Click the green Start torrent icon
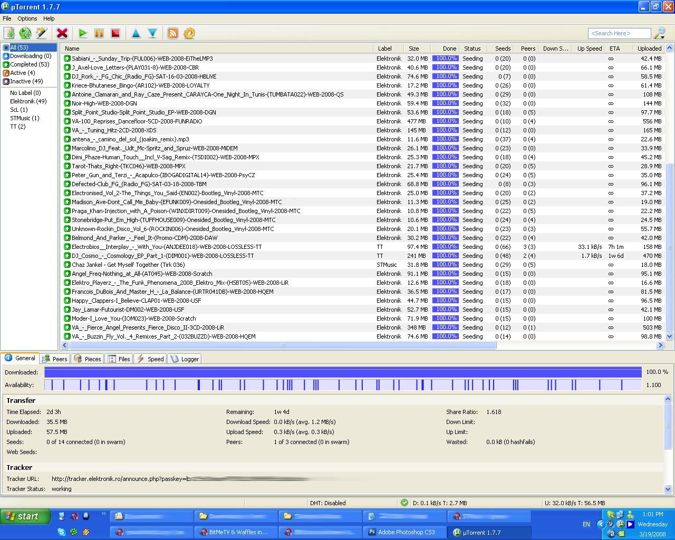675x540 pixels. click(83, 33)
